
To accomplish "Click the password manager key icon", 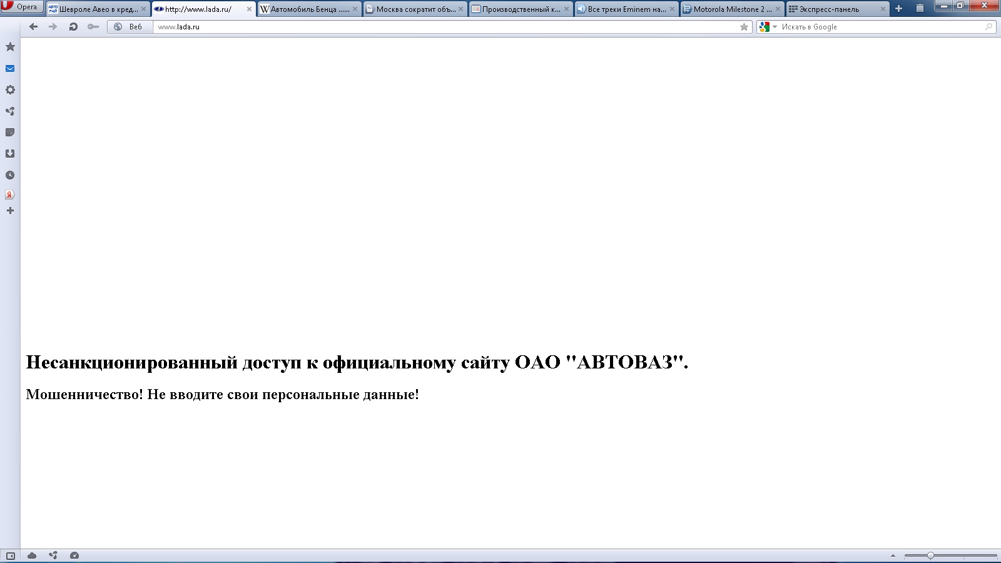I will (x=93, y=27).
